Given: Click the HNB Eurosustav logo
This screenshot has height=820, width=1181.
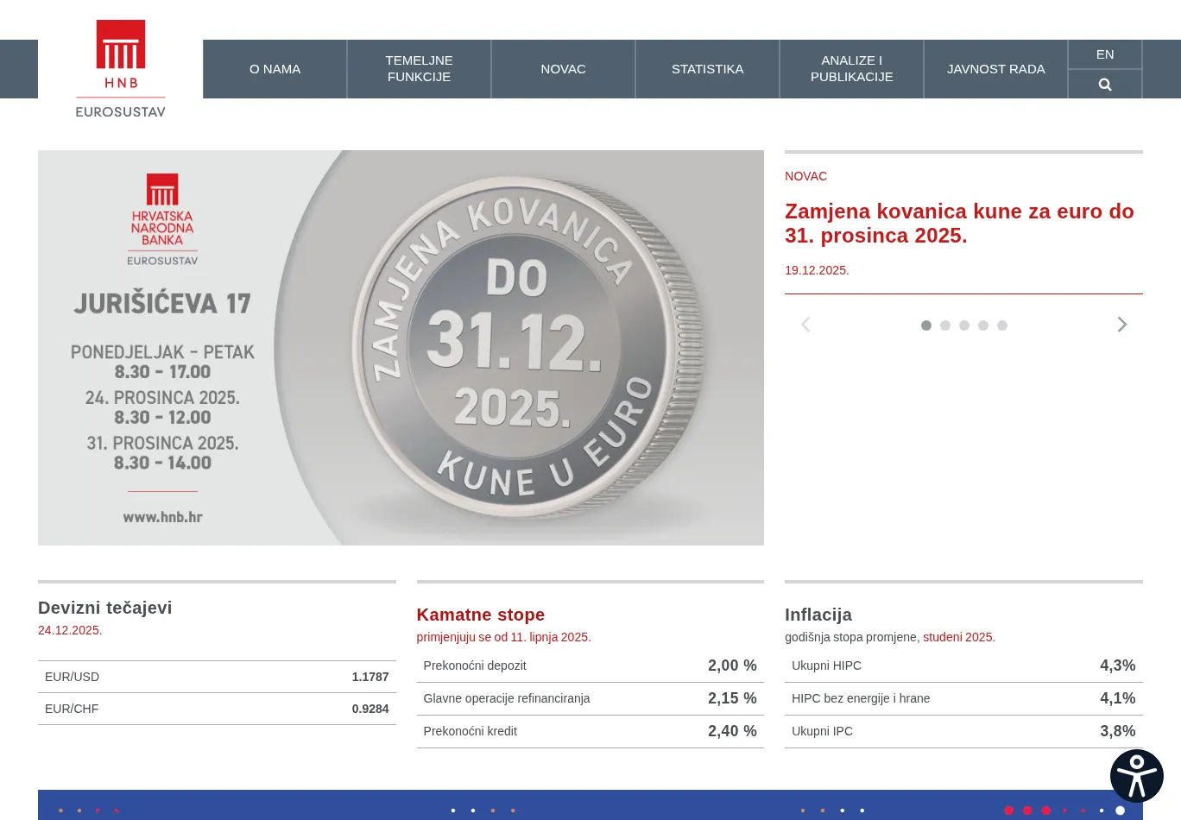Looking at the screenshot, I should click(x=121, y=69).
